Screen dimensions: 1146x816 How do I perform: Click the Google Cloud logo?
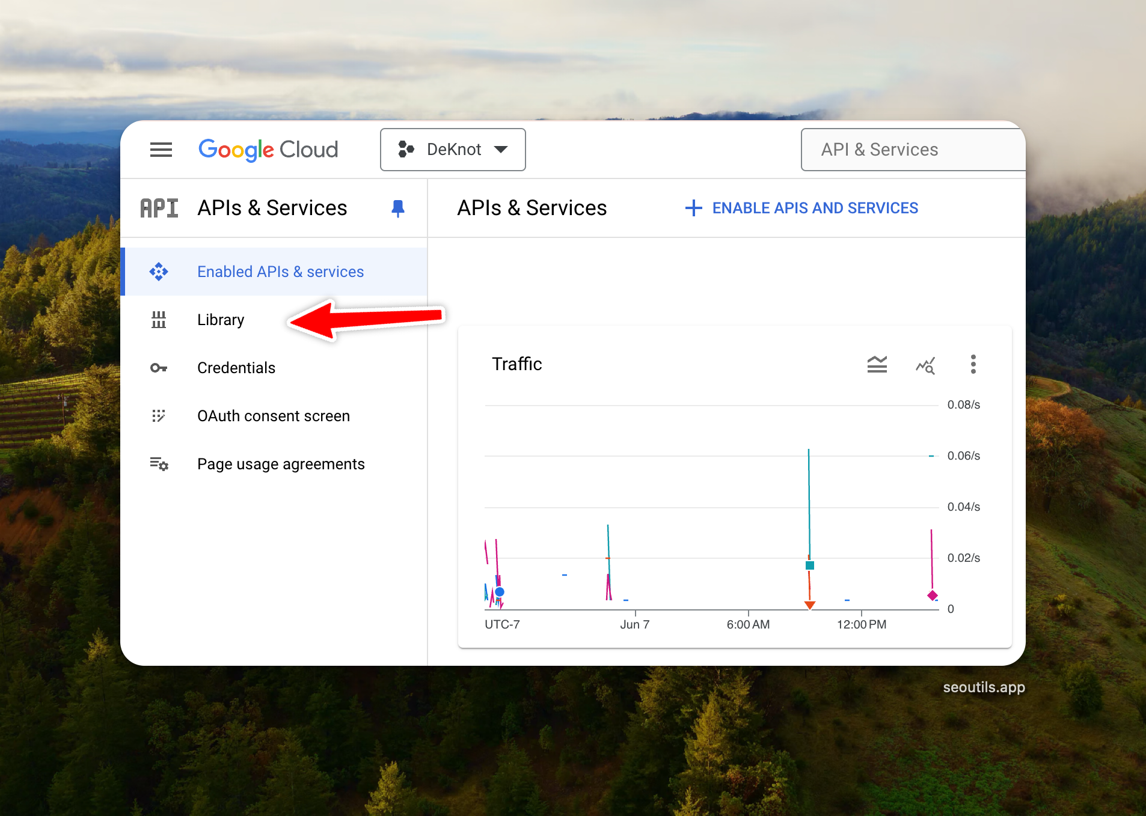(268, 150)
